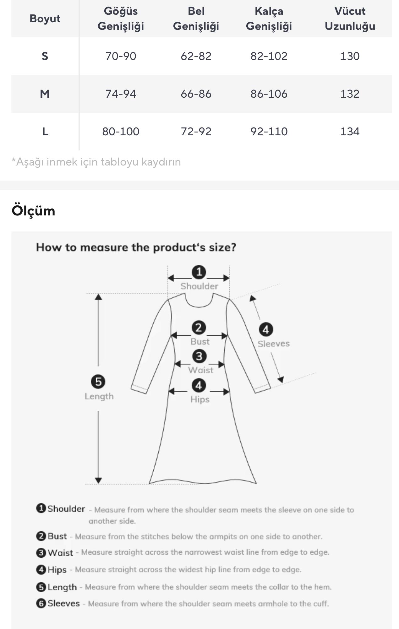
Task: Select the S size row label
Action: point(45,56)
